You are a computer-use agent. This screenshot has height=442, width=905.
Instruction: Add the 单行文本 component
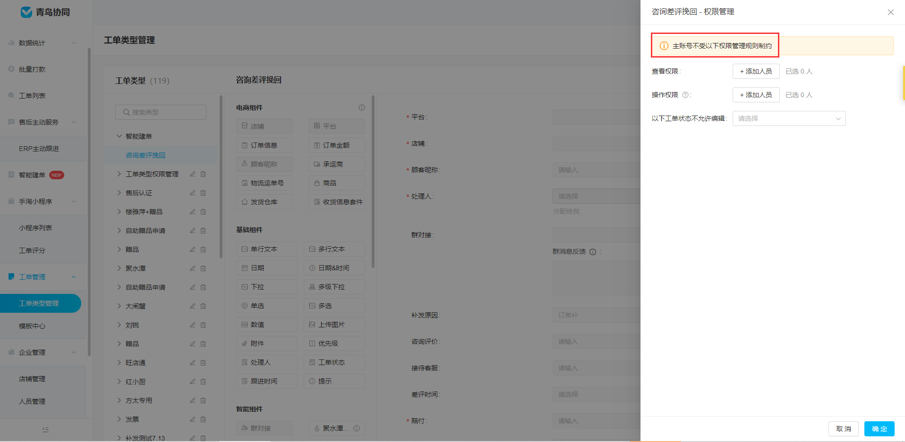coord(267,249)
